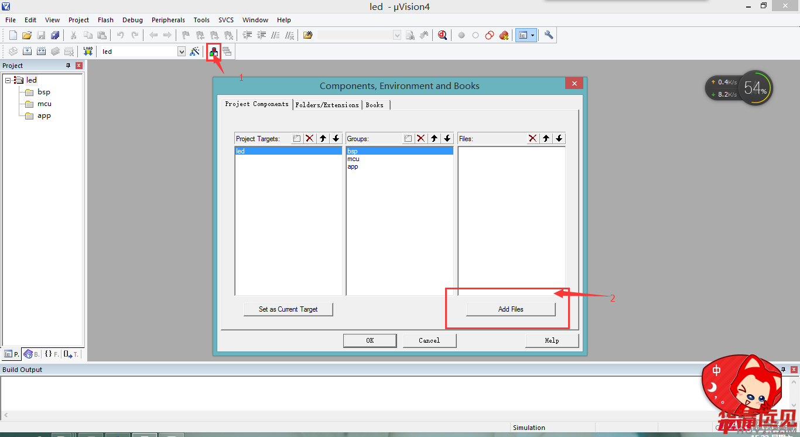This screenshot has width=800, height=437.
Task: Delete the selected group with the red X
Action: click(x=420, y=139)
